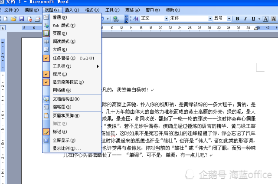Click toolbar options expander before style box
Image resolution: width=278 pixels, height=184 pixels.
[126, 19]
